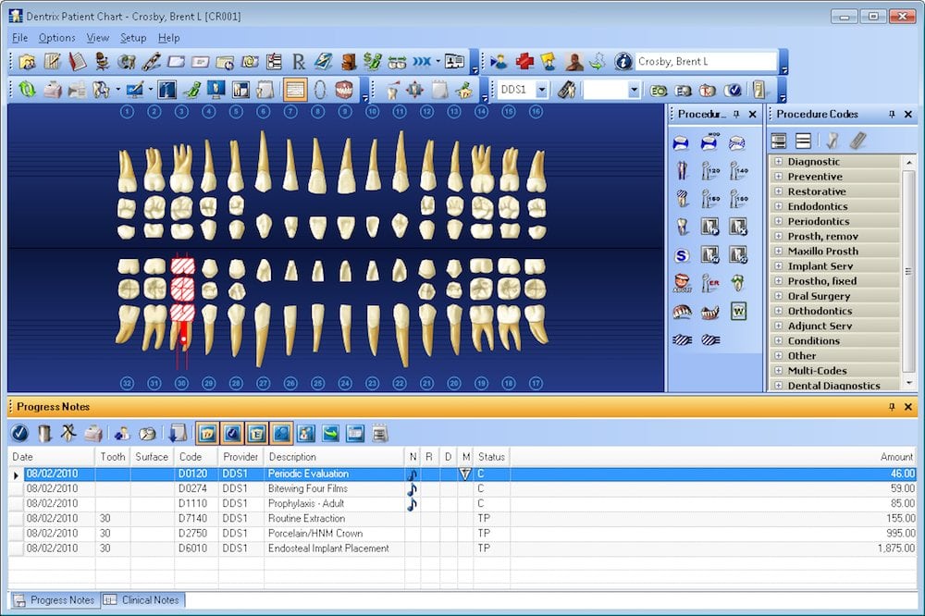Open the View menu
The image size is (925, 616).
click(98, 38)
